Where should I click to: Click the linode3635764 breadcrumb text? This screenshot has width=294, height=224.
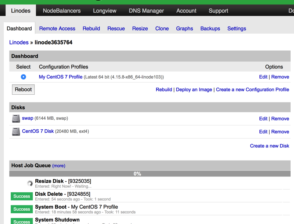pyautogui.click(x=53, y=42)
